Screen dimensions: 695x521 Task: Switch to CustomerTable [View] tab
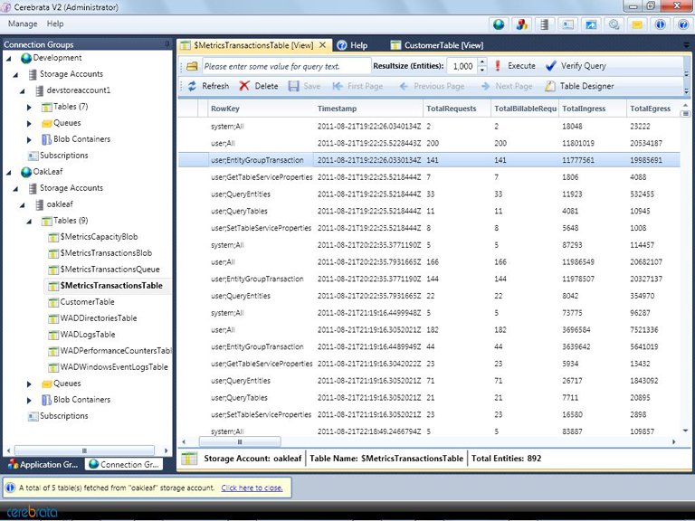(x=437, y=45)
